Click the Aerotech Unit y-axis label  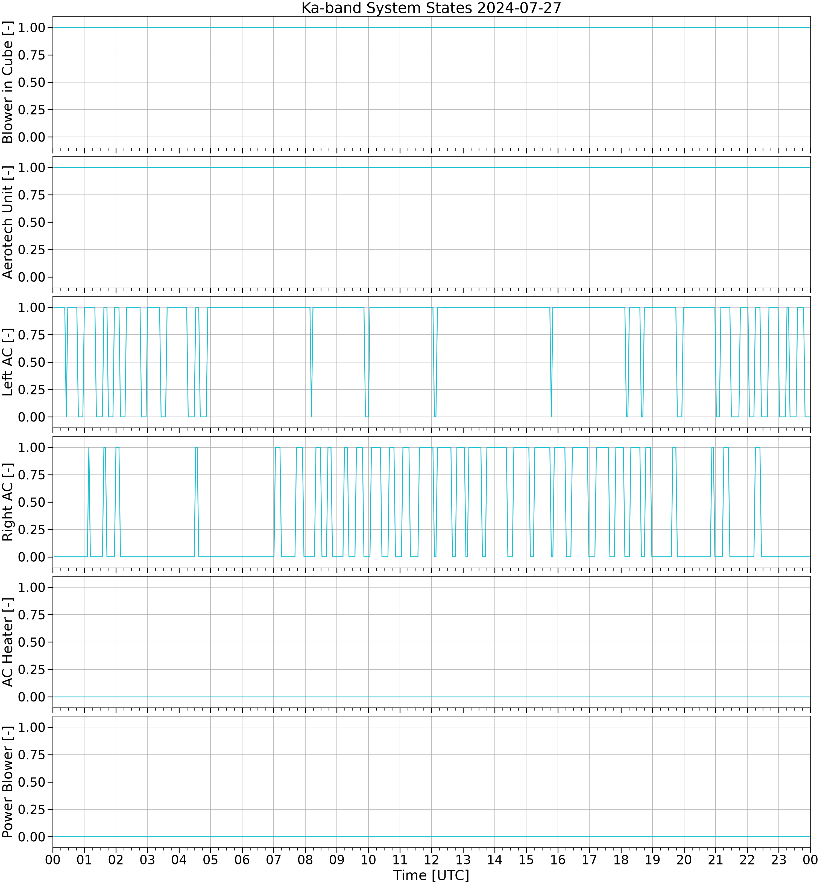pos(8,222)
